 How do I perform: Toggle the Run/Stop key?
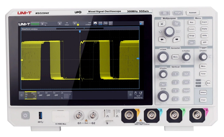point(165,13)
